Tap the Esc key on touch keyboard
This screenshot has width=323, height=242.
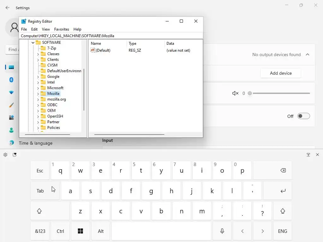point(40,170)
